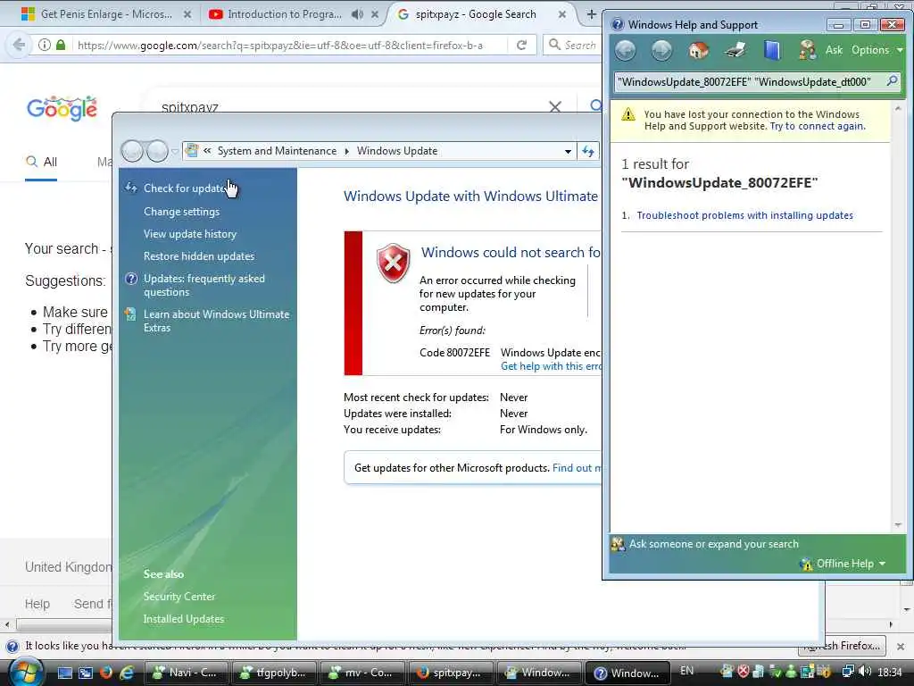The height and width of the screenshot is (686, 914).
Task: Click the green padlock in URL bar
Action: (x=61, y=45)
